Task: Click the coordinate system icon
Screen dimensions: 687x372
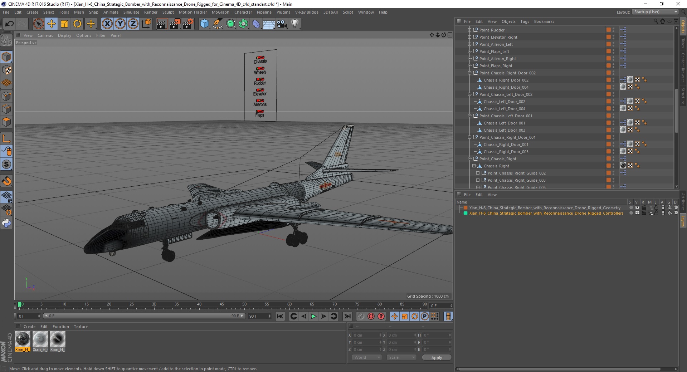Action: [146, 24]
